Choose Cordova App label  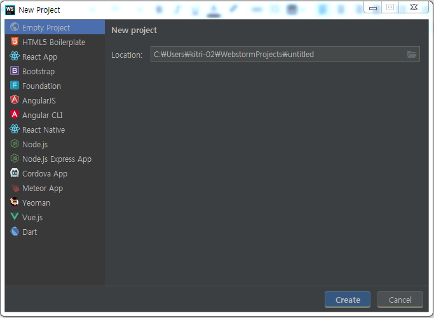point(45,174)
